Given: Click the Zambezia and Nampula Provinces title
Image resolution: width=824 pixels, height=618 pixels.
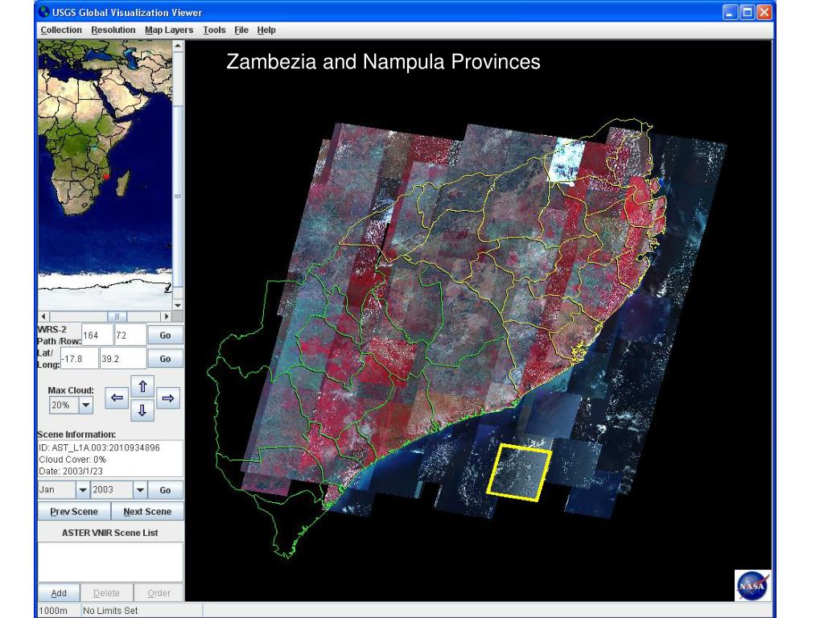Looking at the screenshot, I should point(383,61).
